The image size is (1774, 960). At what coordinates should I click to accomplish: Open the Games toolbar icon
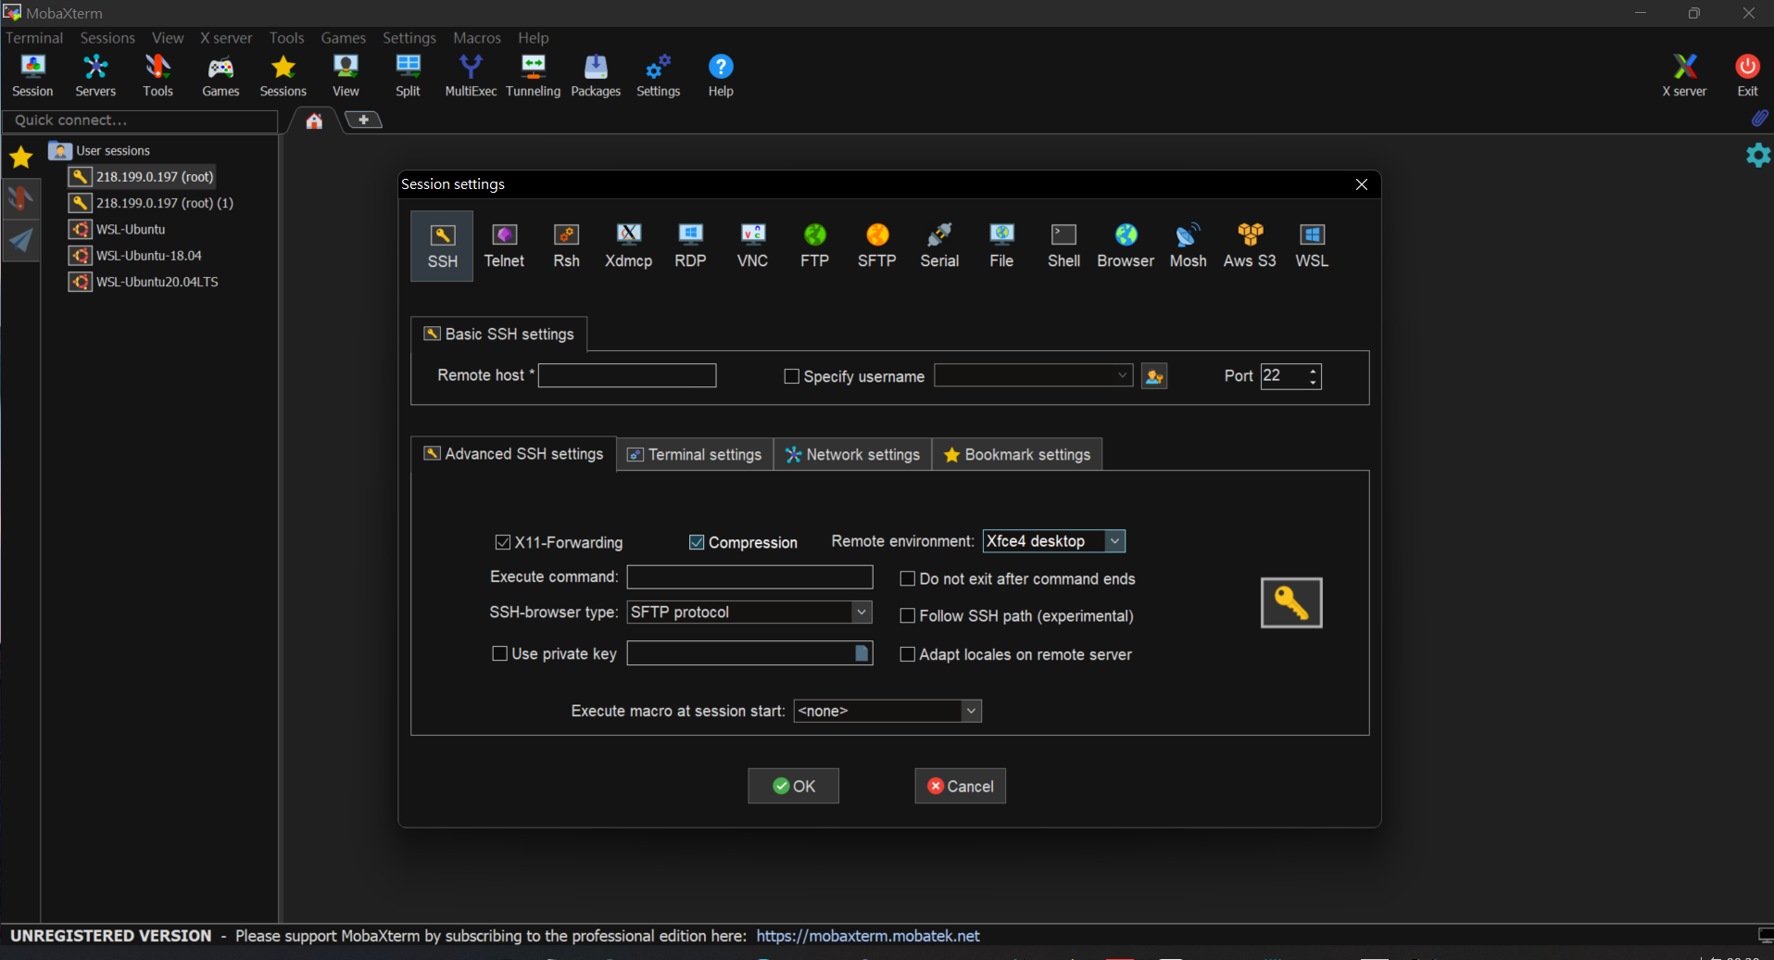pyautogui.click(x=220, y=75)
